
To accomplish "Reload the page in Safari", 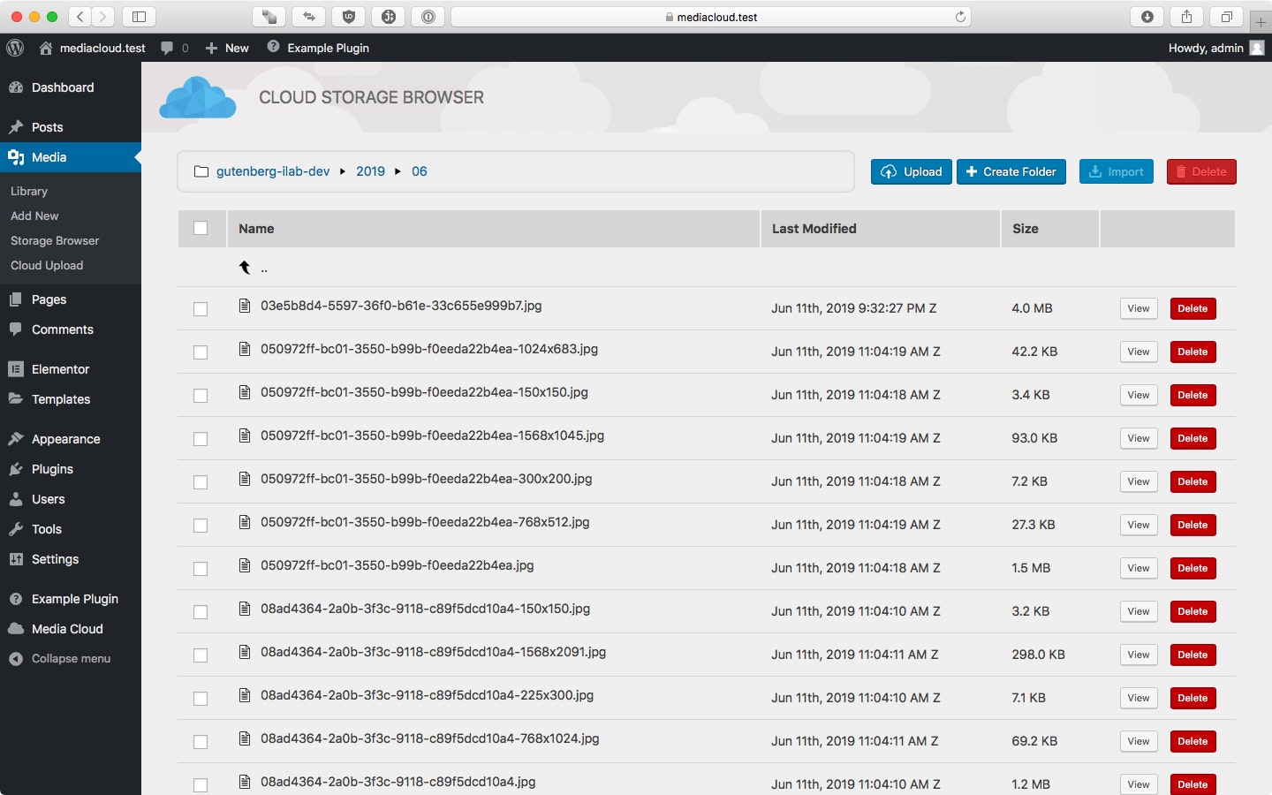I will click(960, 17).
